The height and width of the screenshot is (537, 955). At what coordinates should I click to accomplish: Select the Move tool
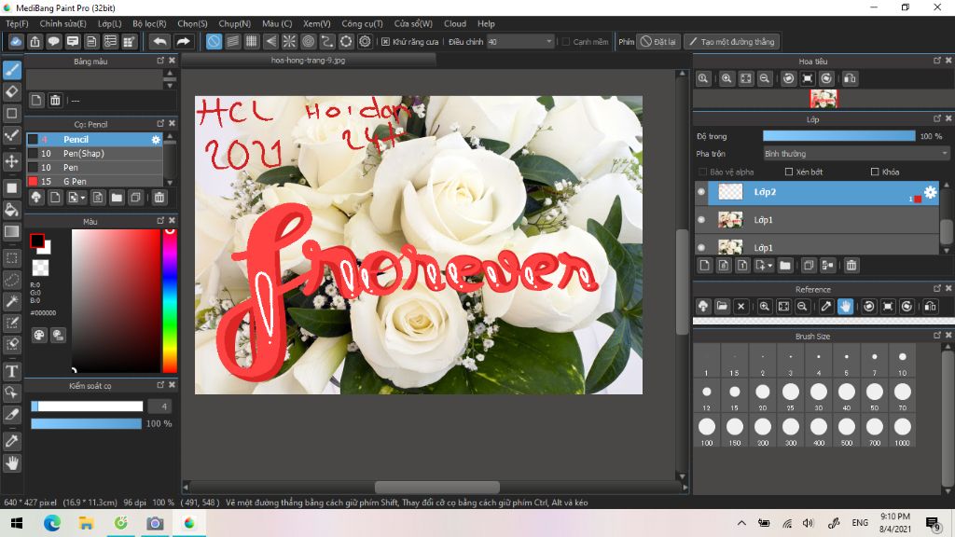[11, 161]
